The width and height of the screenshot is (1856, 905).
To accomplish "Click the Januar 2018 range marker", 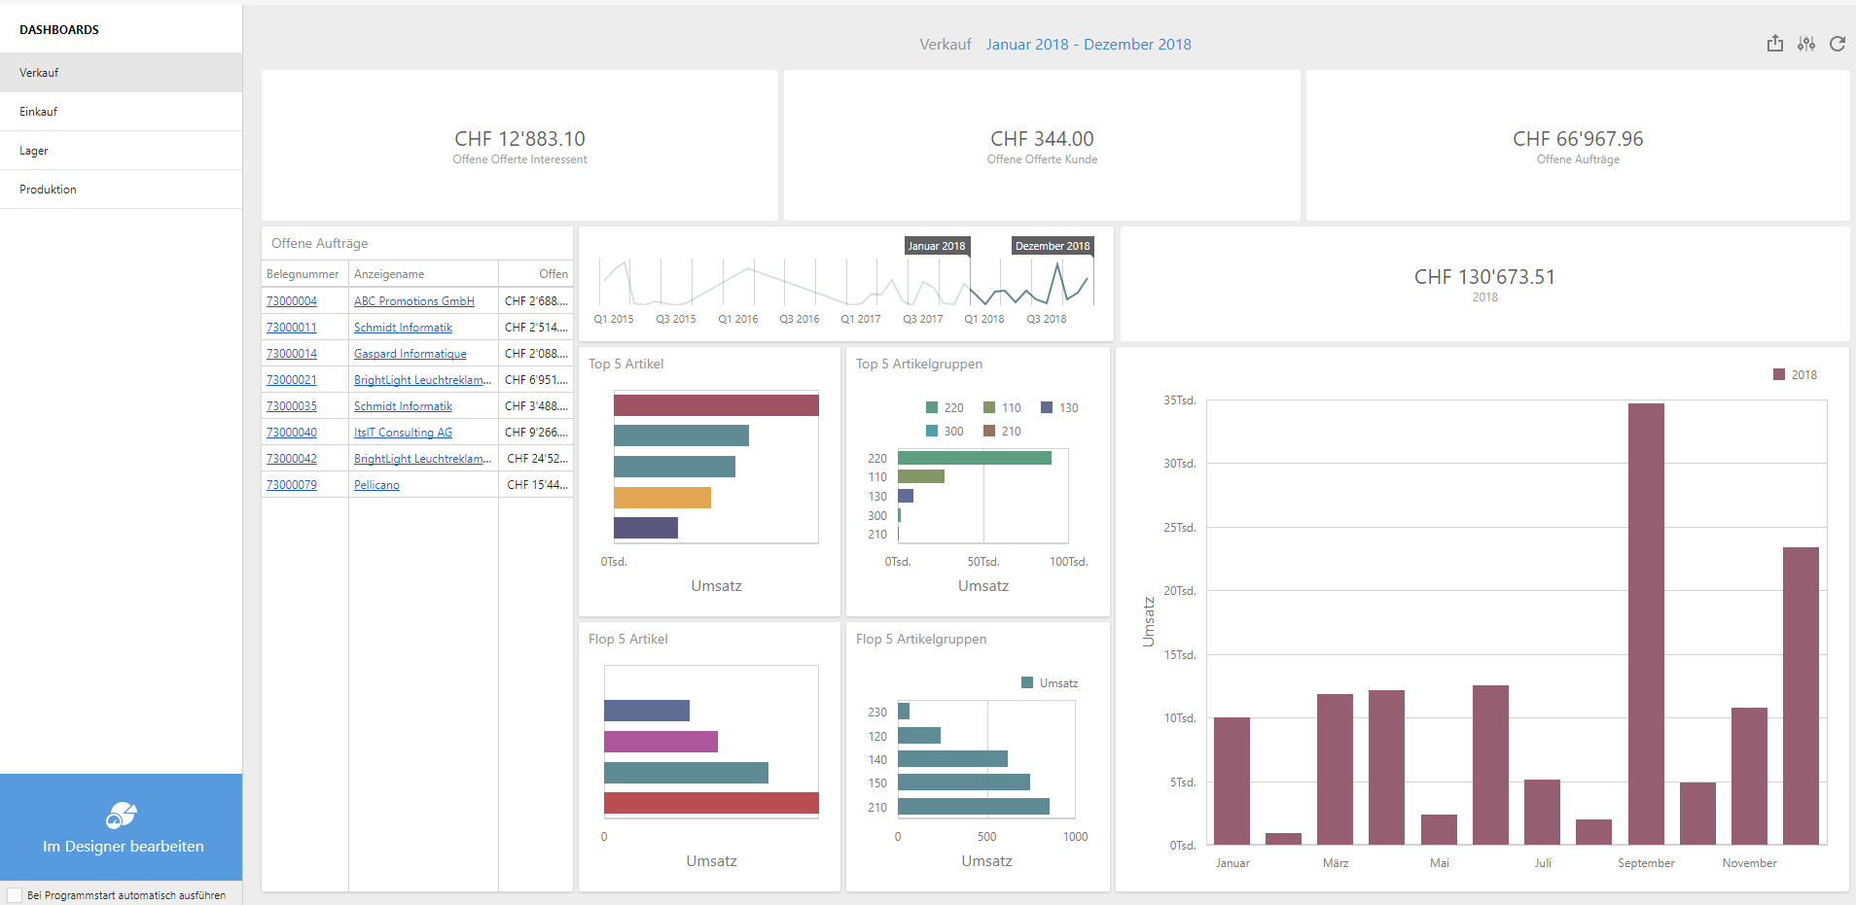I will click(937, 246).
